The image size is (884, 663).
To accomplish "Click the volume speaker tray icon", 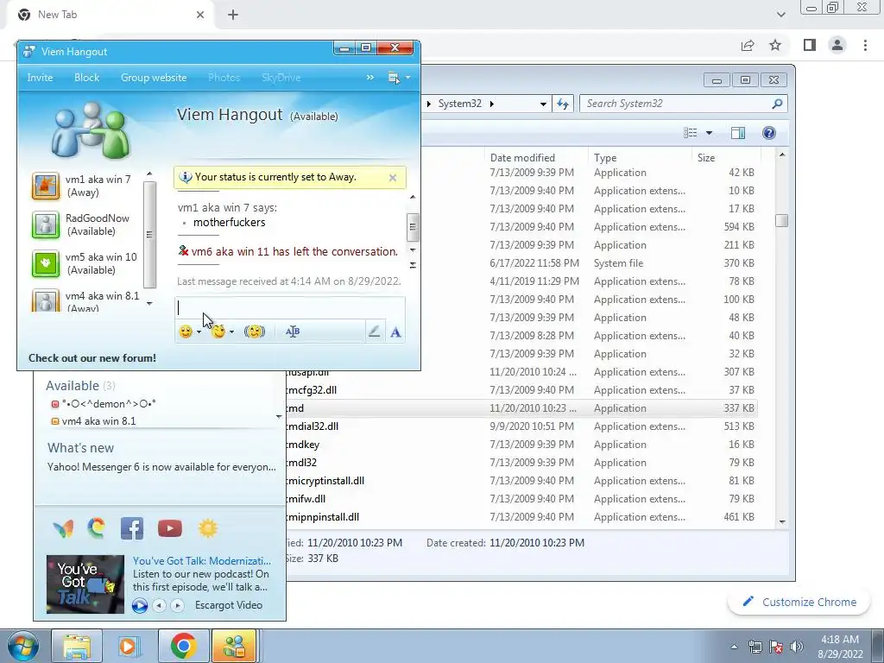I will point(797,647).
